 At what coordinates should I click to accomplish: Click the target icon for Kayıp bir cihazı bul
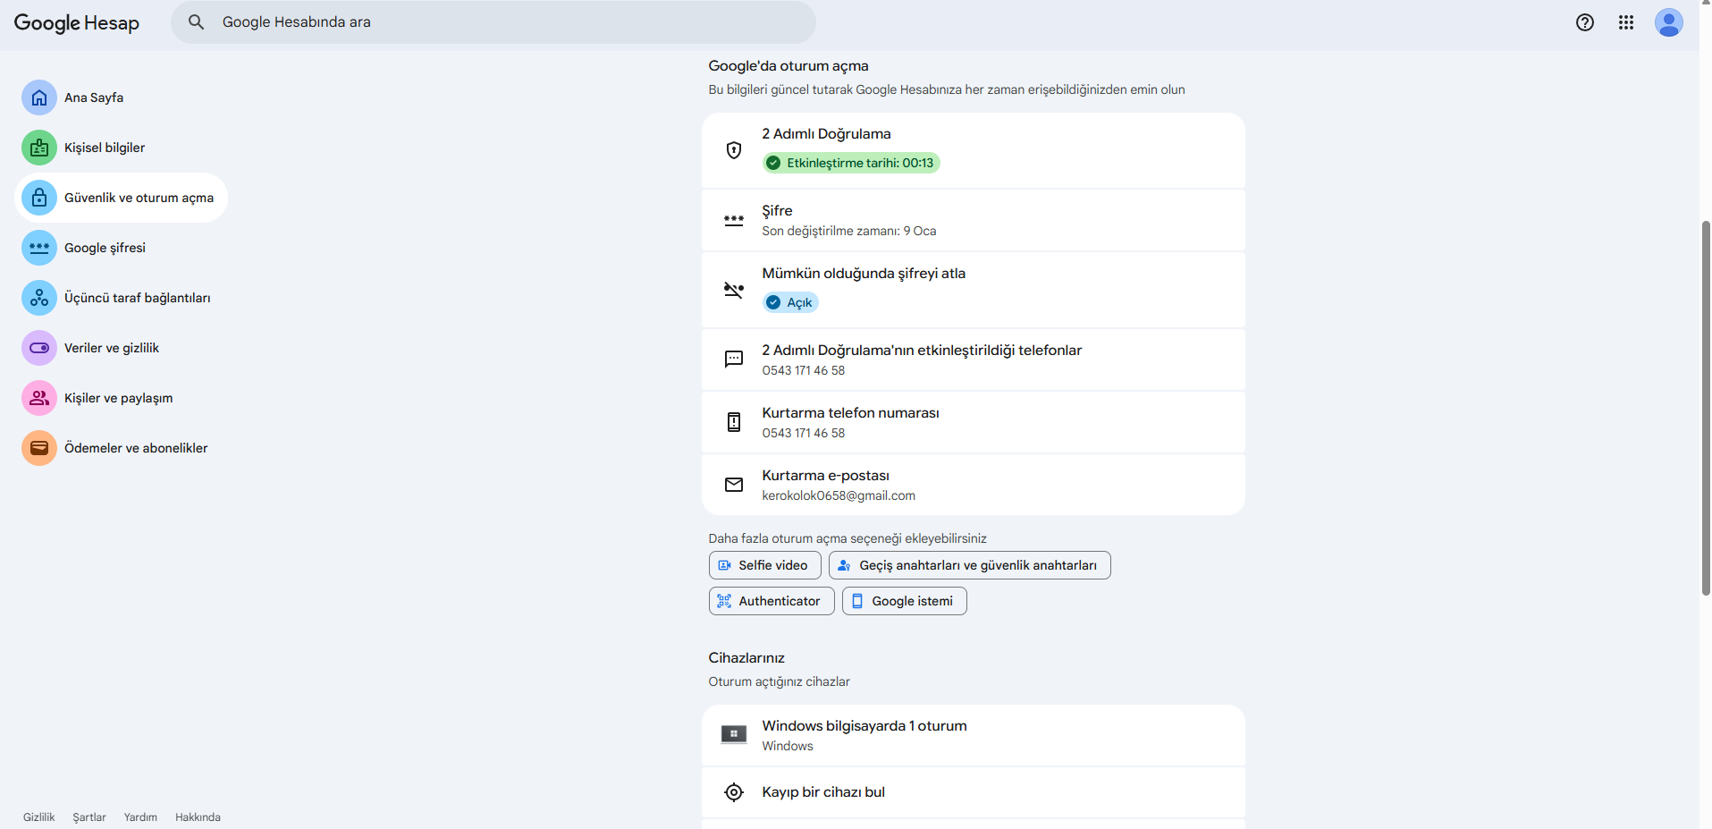pyautogui.click(x=733, y=792)
